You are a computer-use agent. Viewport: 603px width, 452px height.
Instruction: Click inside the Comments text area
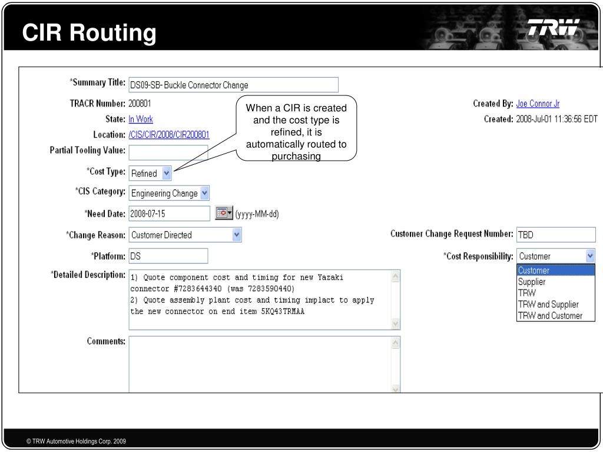[x=260, y=364]
